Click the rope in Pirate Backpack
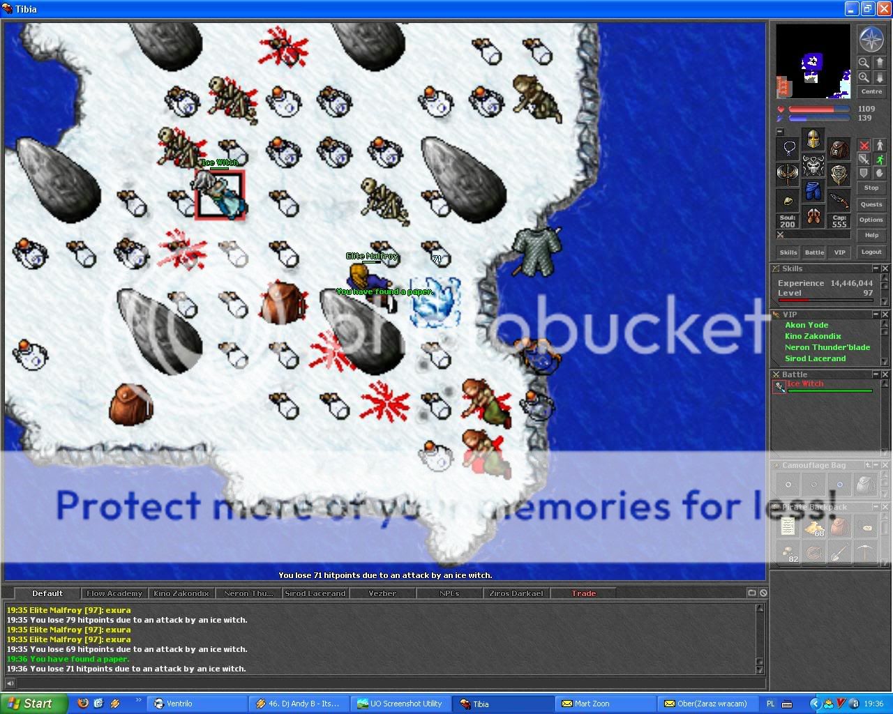 (814, 552)
